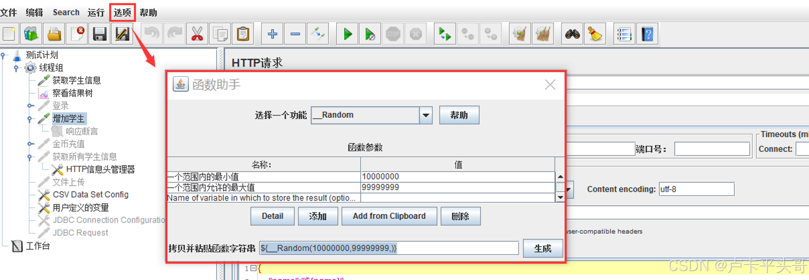This screenshot has height=280, width=809.
Task: Click the Open file folder icon
Action: point(54,34)
